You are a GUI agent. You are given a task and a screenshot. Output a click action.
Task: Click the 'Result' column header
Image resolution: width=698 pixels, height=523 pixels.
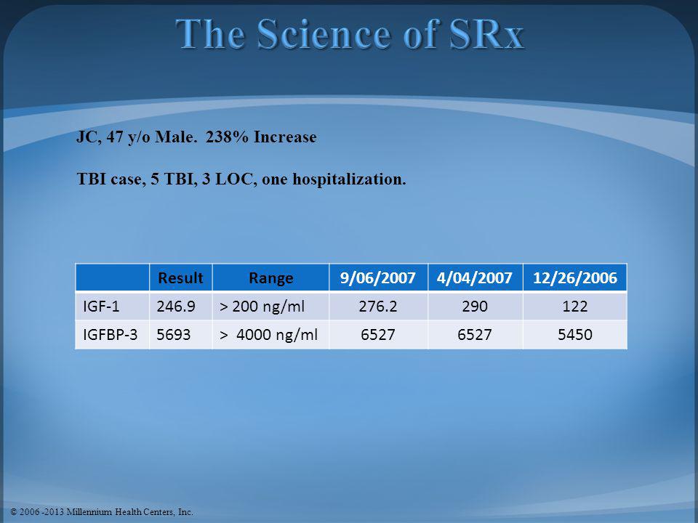click(x=180, y=277)
